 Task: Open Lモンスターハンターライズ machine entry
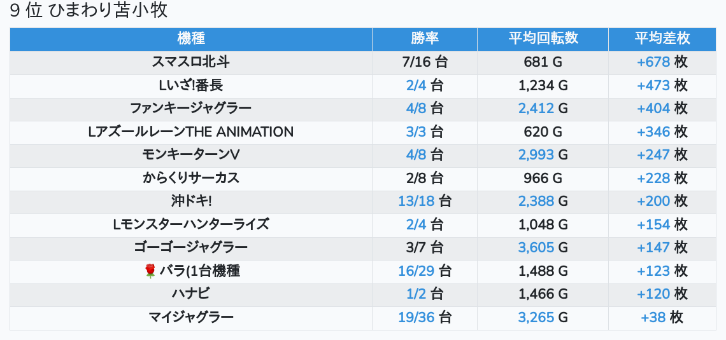191,224
